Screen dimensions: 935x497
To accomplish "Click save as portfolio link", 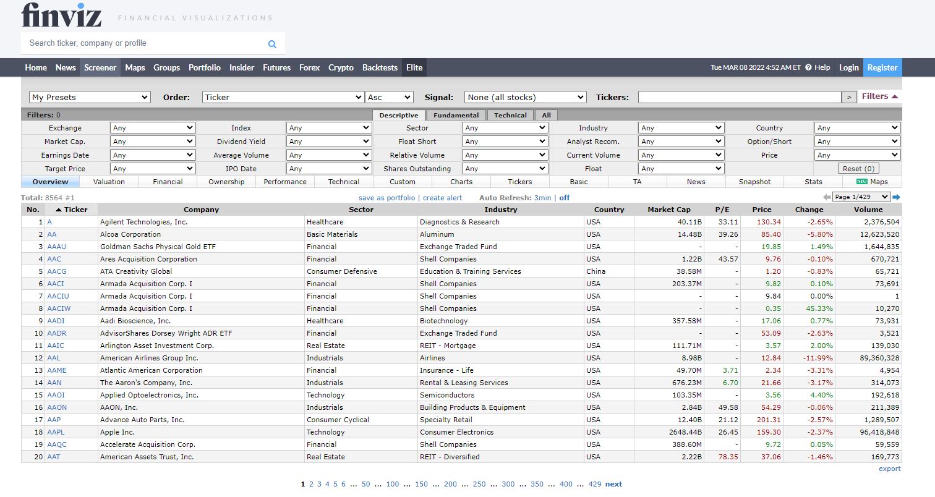I will point(386,198).
